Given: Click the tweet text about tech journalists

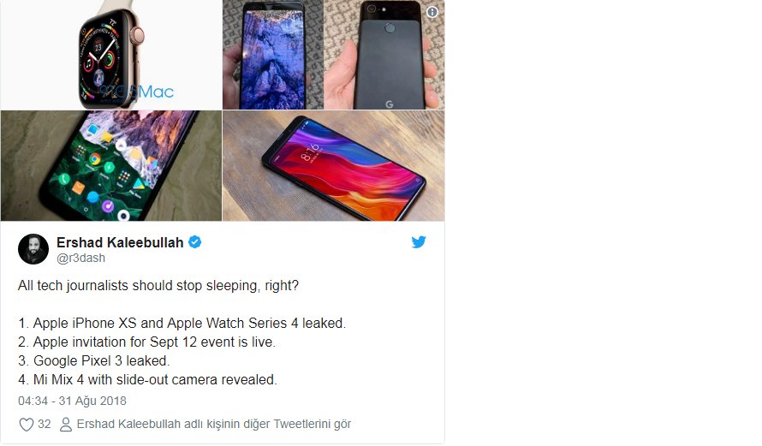Looking at the screenshot, I should coord(158,285).
